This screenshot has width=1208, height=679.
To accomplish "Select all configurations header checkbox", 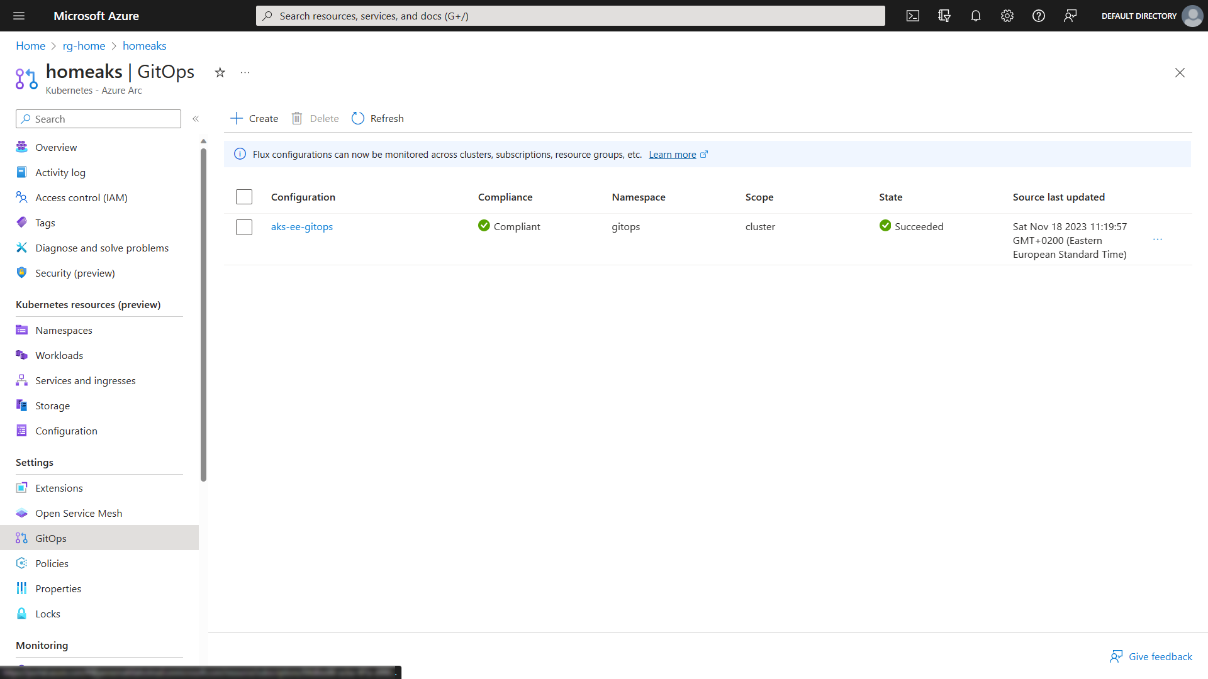I will tap(244, 197).
